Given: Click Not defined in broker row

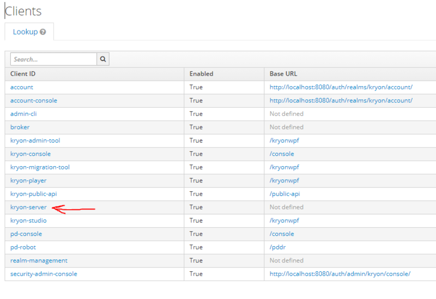Looking at the screenshot, I should tap(287, 127).
